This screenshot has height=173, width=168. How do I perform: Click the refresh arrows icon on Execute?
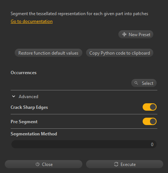click(116, 164)
